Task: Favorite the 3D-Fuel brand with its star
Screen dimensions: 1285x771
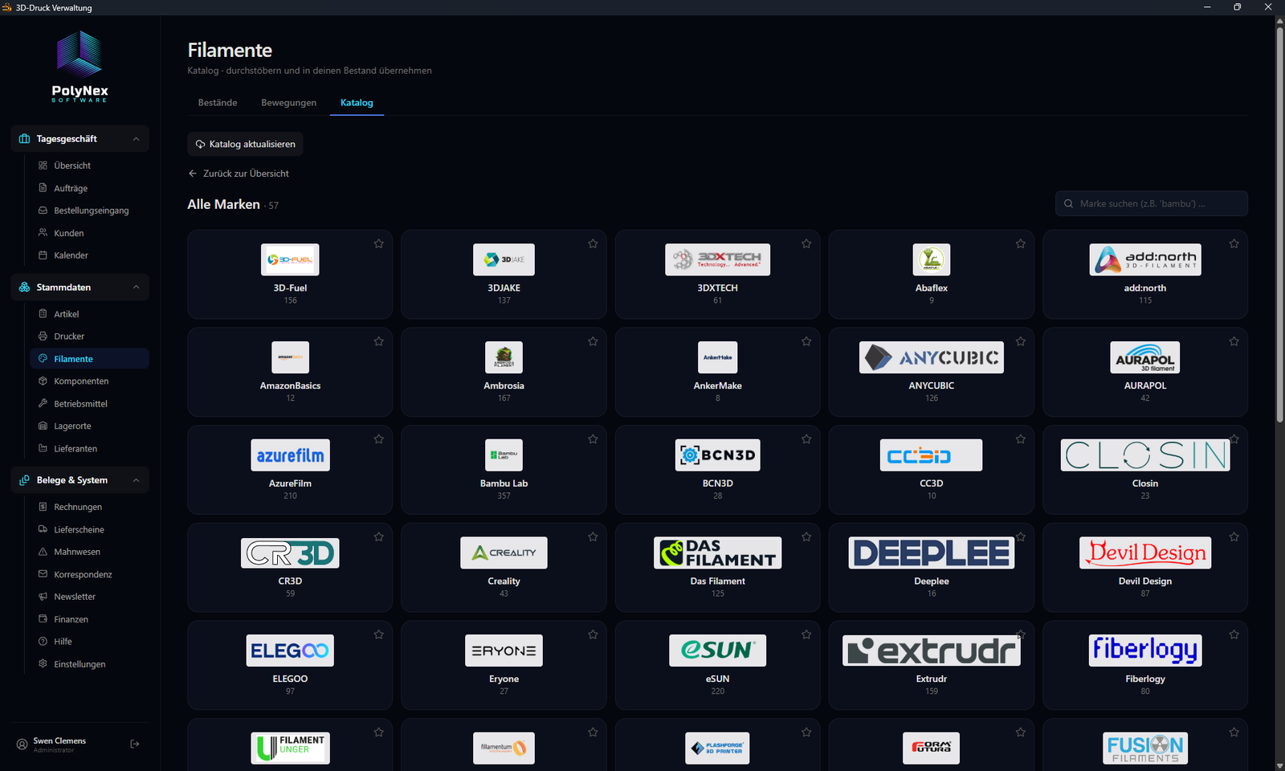Action: point(379,243)
